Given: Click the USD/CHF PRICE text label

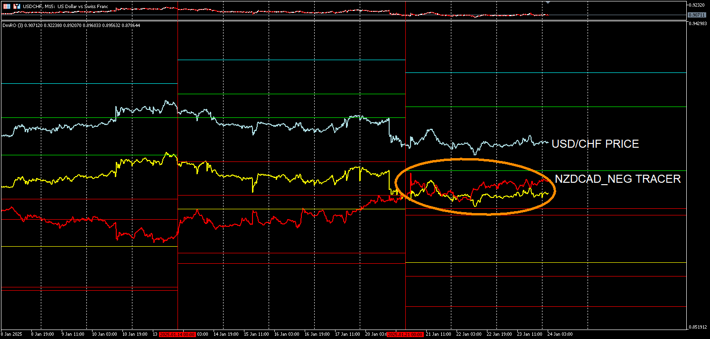Looking at the screenshot, I should (595, 144).
